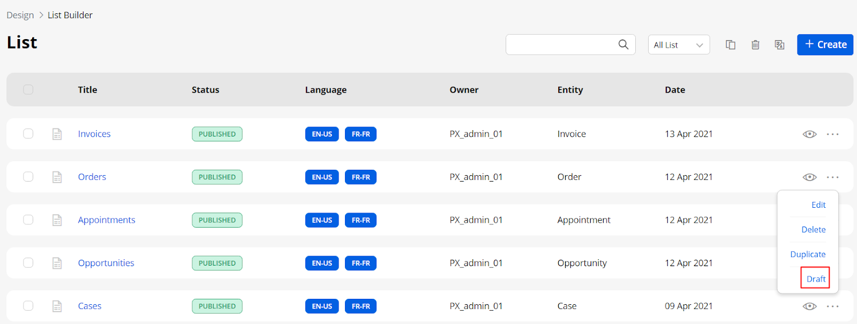Toggle the select-all header checkbox
857x324 pixels.
pyautogui.click(x=28, y=89)
